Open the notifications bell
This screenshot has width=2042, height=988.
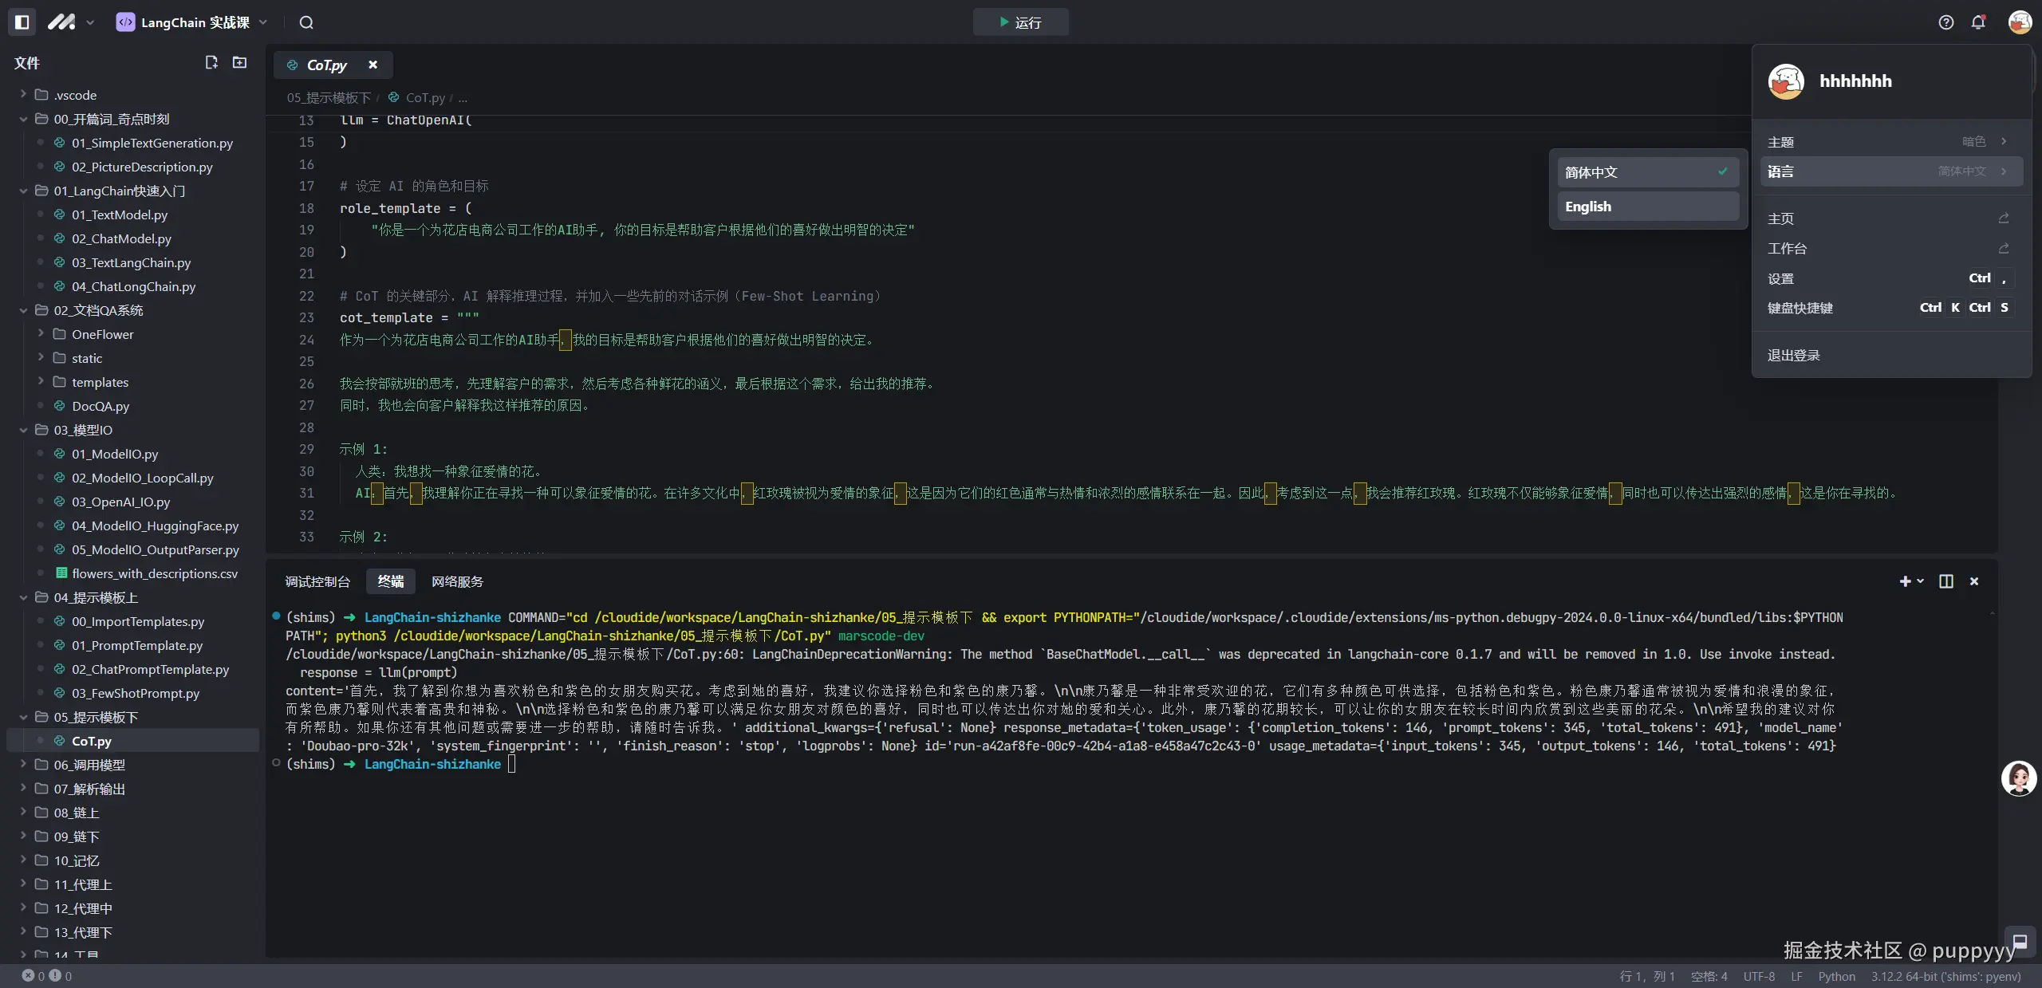click(1978, 22)
